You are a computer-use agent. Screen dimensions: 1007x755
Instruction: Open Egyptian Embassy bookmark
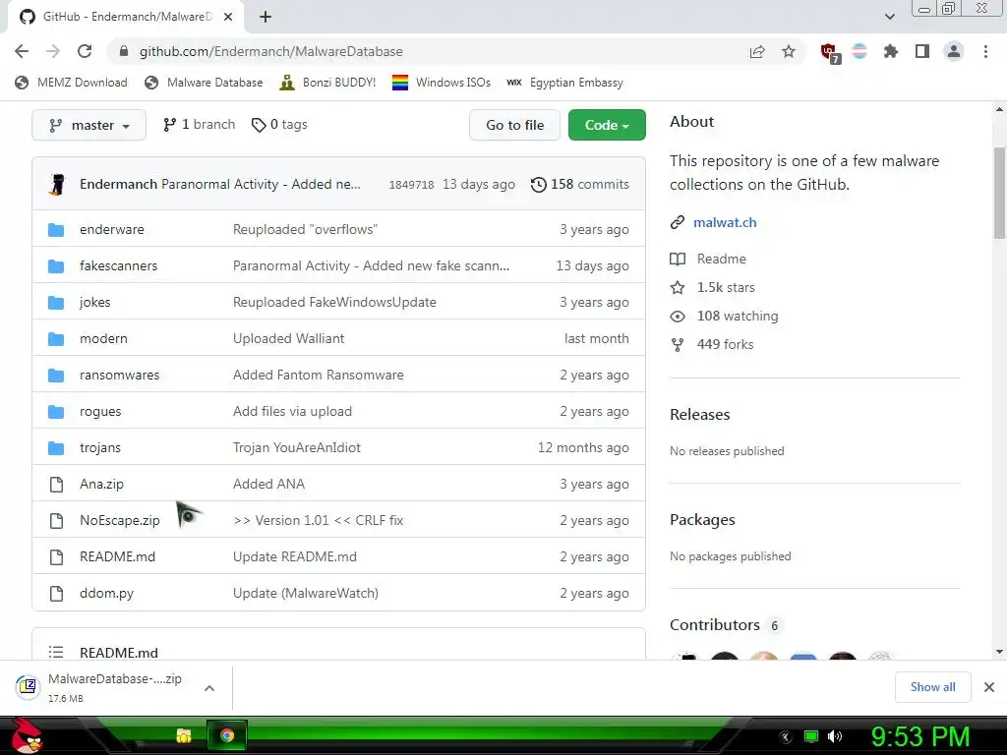click(565, 83)
